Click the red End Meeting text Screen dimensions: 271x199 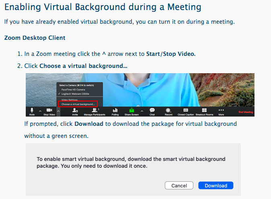(x=245, y=112)
